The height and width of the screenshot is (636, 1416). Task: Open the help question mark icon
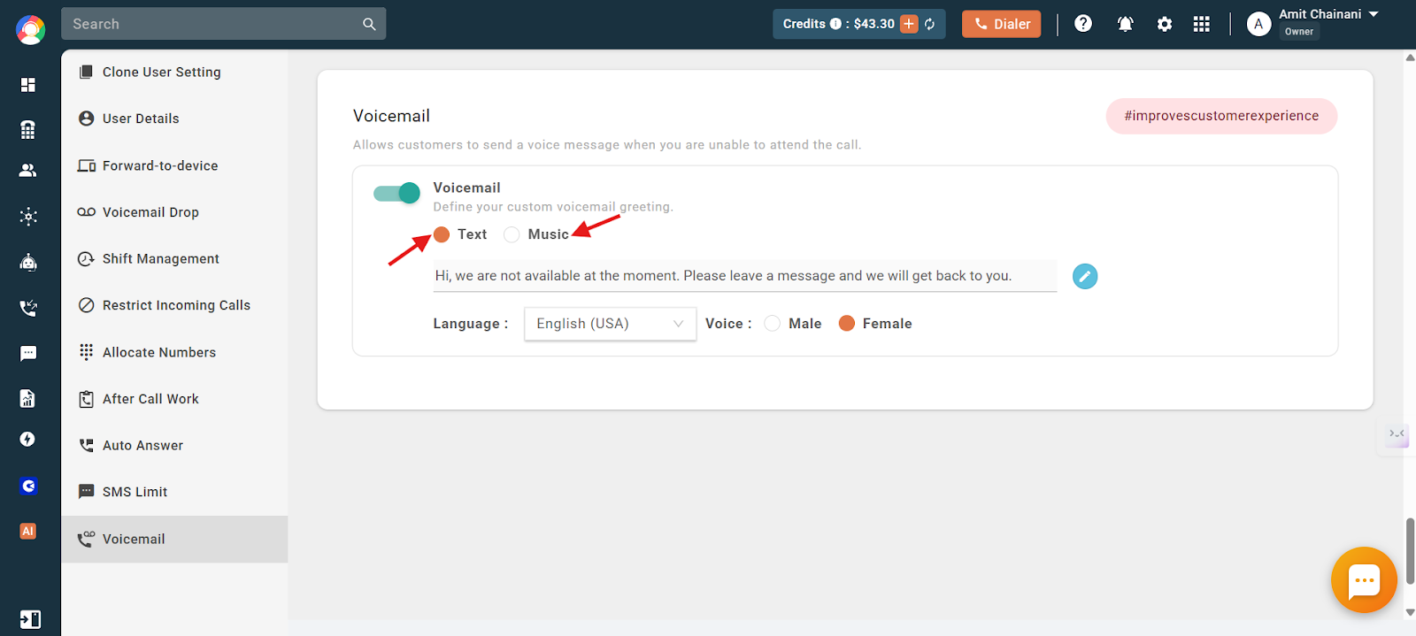1083,24
